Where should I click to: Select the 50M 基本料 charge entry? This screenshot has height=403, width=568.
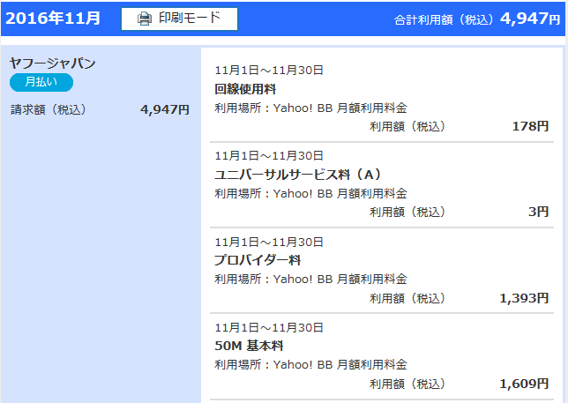250,346
